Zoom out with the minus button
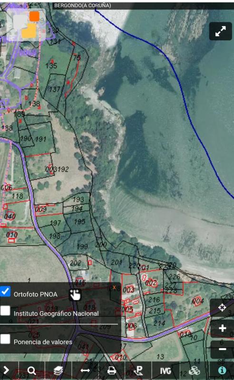Screen dimensions: 234x380 (x=222, y=349)
